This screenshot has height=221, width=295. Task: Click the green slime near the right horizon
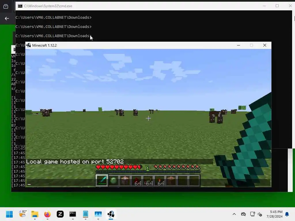pyautogui.click(x=242, y=108)
